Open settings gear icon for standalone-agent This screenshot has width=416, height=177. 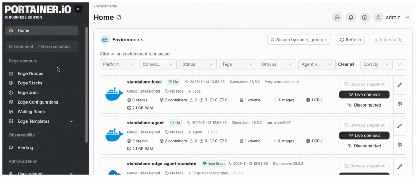coord(400,145)
